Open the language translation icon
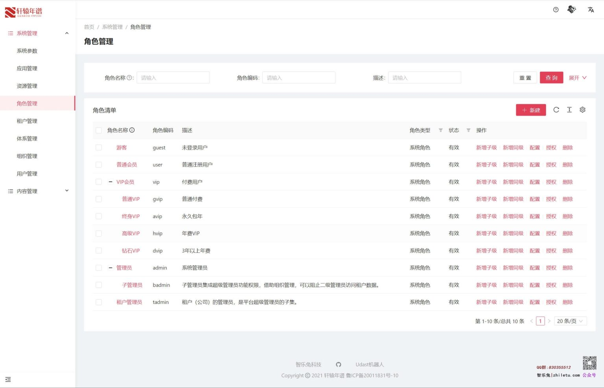 (591, 10)
